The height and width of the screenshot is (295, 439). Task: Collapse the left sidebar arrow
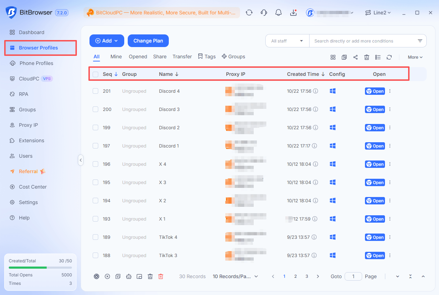(81, 160)
